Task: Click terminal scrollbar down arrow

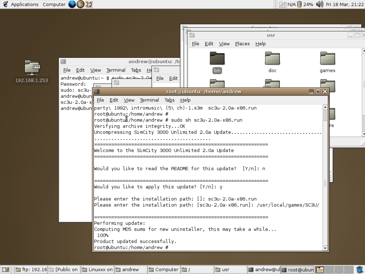Action: 325,248
